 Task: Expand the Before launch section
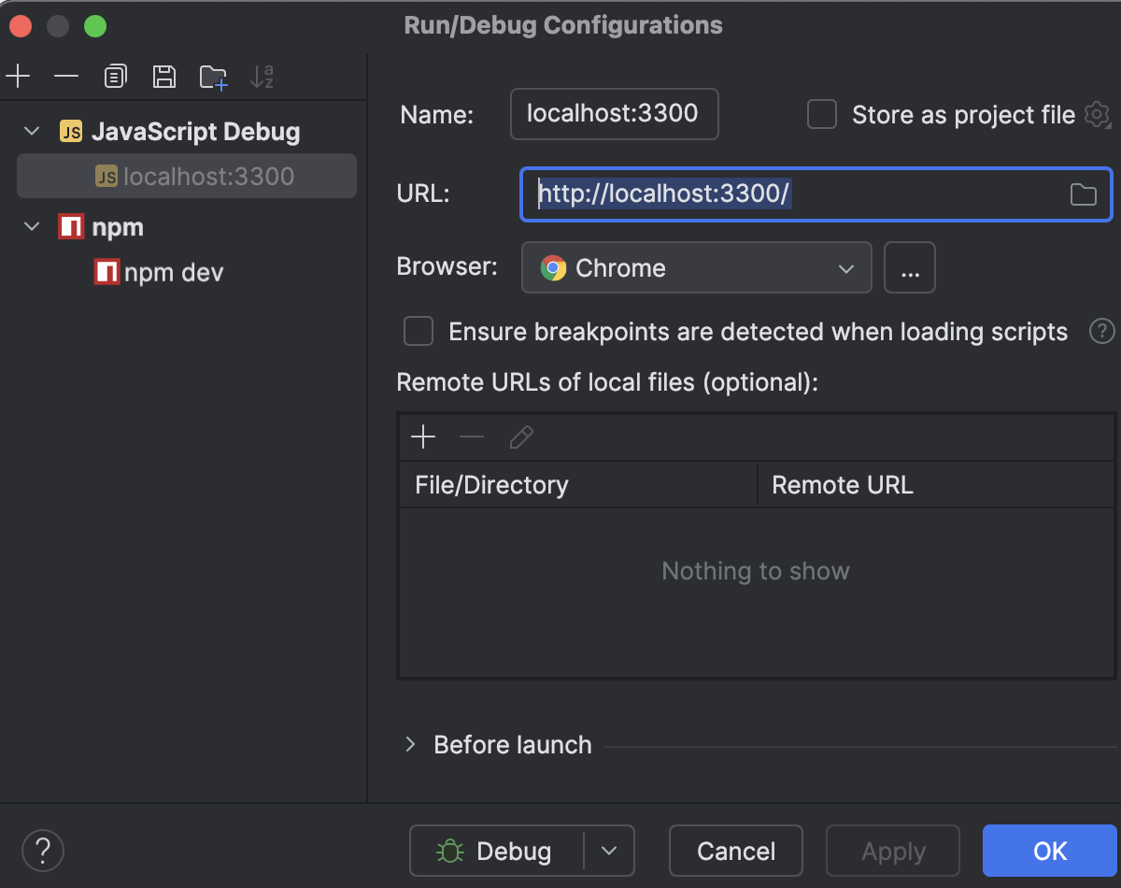pyautogui.click(x=409, y=744)
